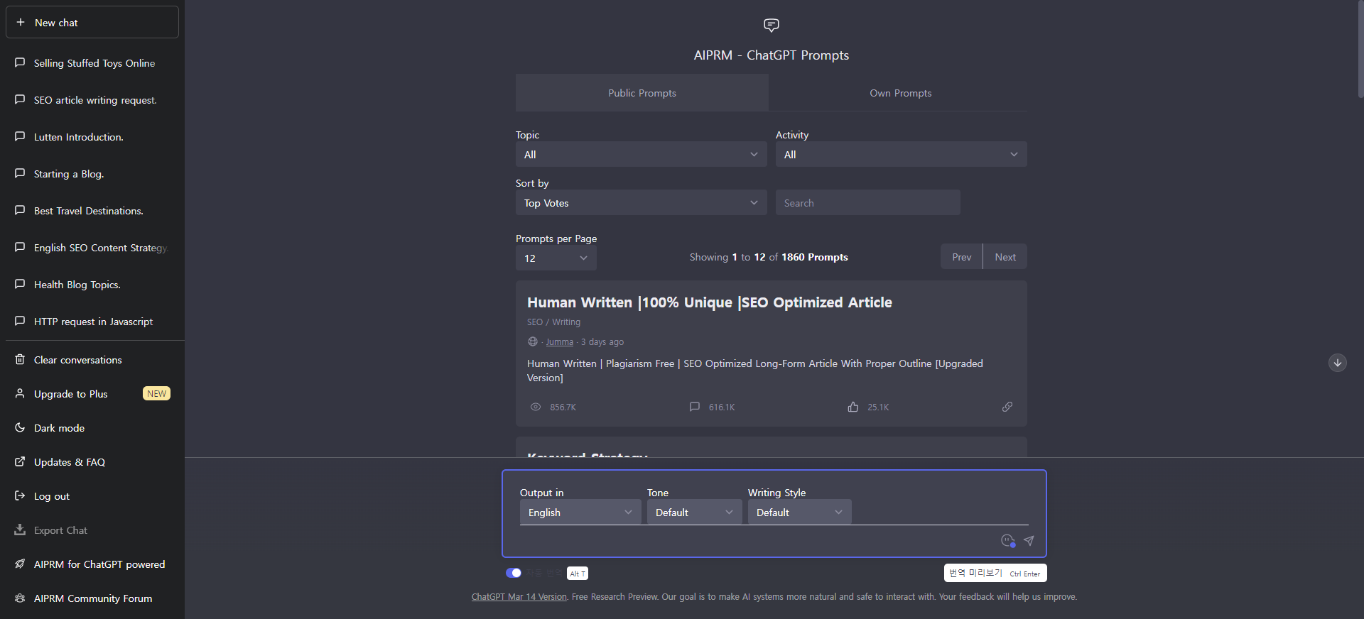
Task: Open the Tone dropdown
Action: click(x=694, y=512)
